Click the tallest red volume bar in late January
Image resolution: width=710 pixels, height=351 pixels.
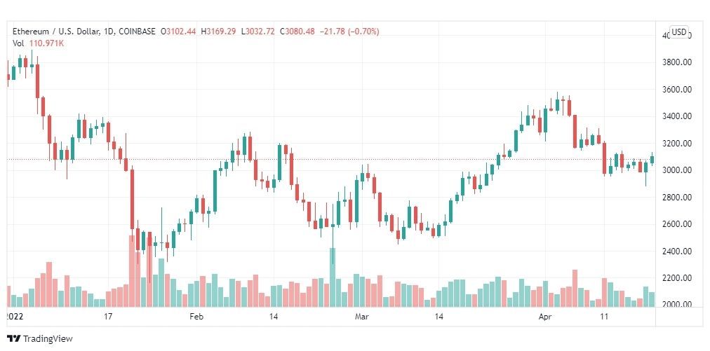click(x=132, y=271)
